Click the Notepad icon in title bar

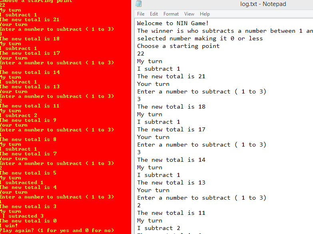coord(138,4)
